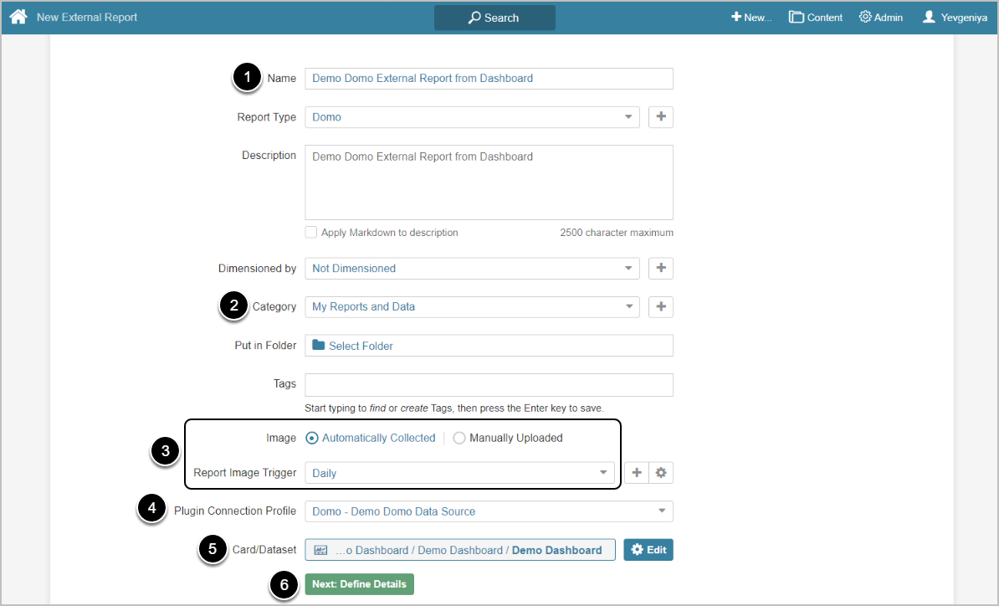Image resolution: width=999 pixels, height=606 pixels.
Task: Expand the Dimensioned by dropdown
Action: [x=472, y=269]
